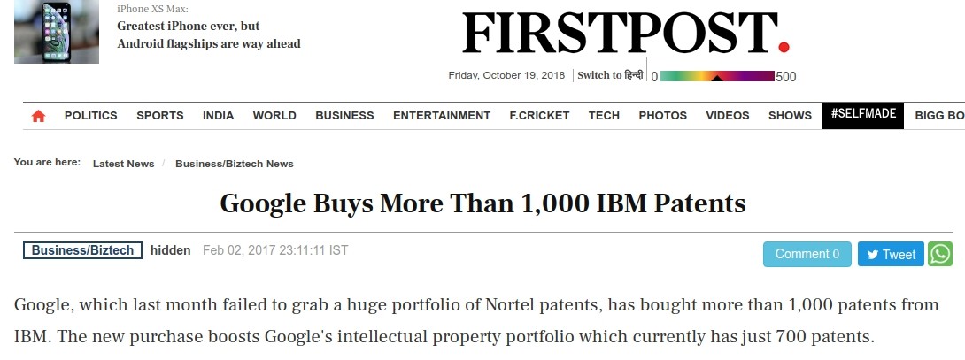This screenshot has height=360, width=965.
Task: Open the #SELFMADE tab
Action: 863,115
